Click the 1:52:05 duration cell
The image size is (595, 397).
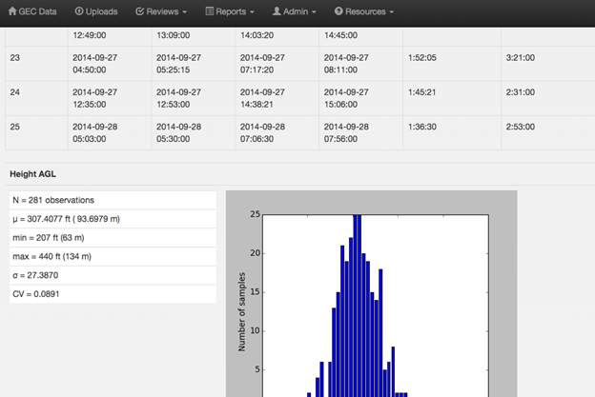(x=452, y=64)
